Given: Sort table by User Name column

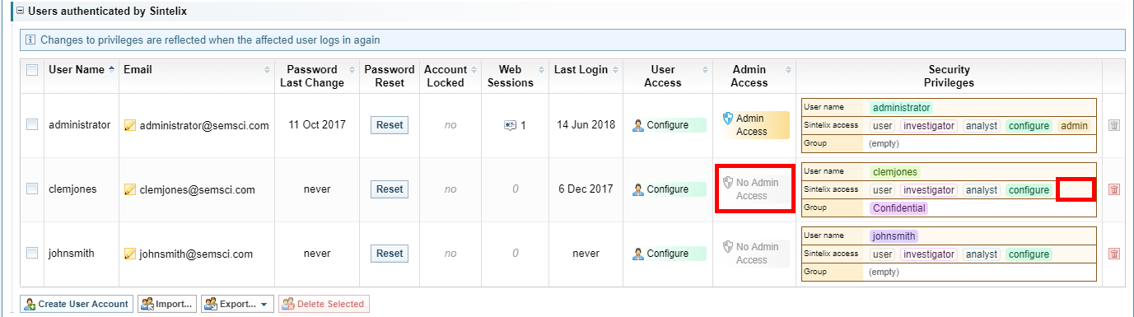Looking at the screenshot, I should click(x=82, y=70).
